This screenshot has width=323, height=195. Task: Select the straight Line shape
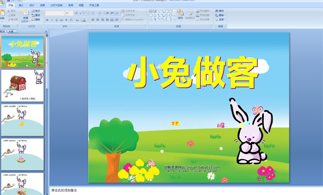159,11
